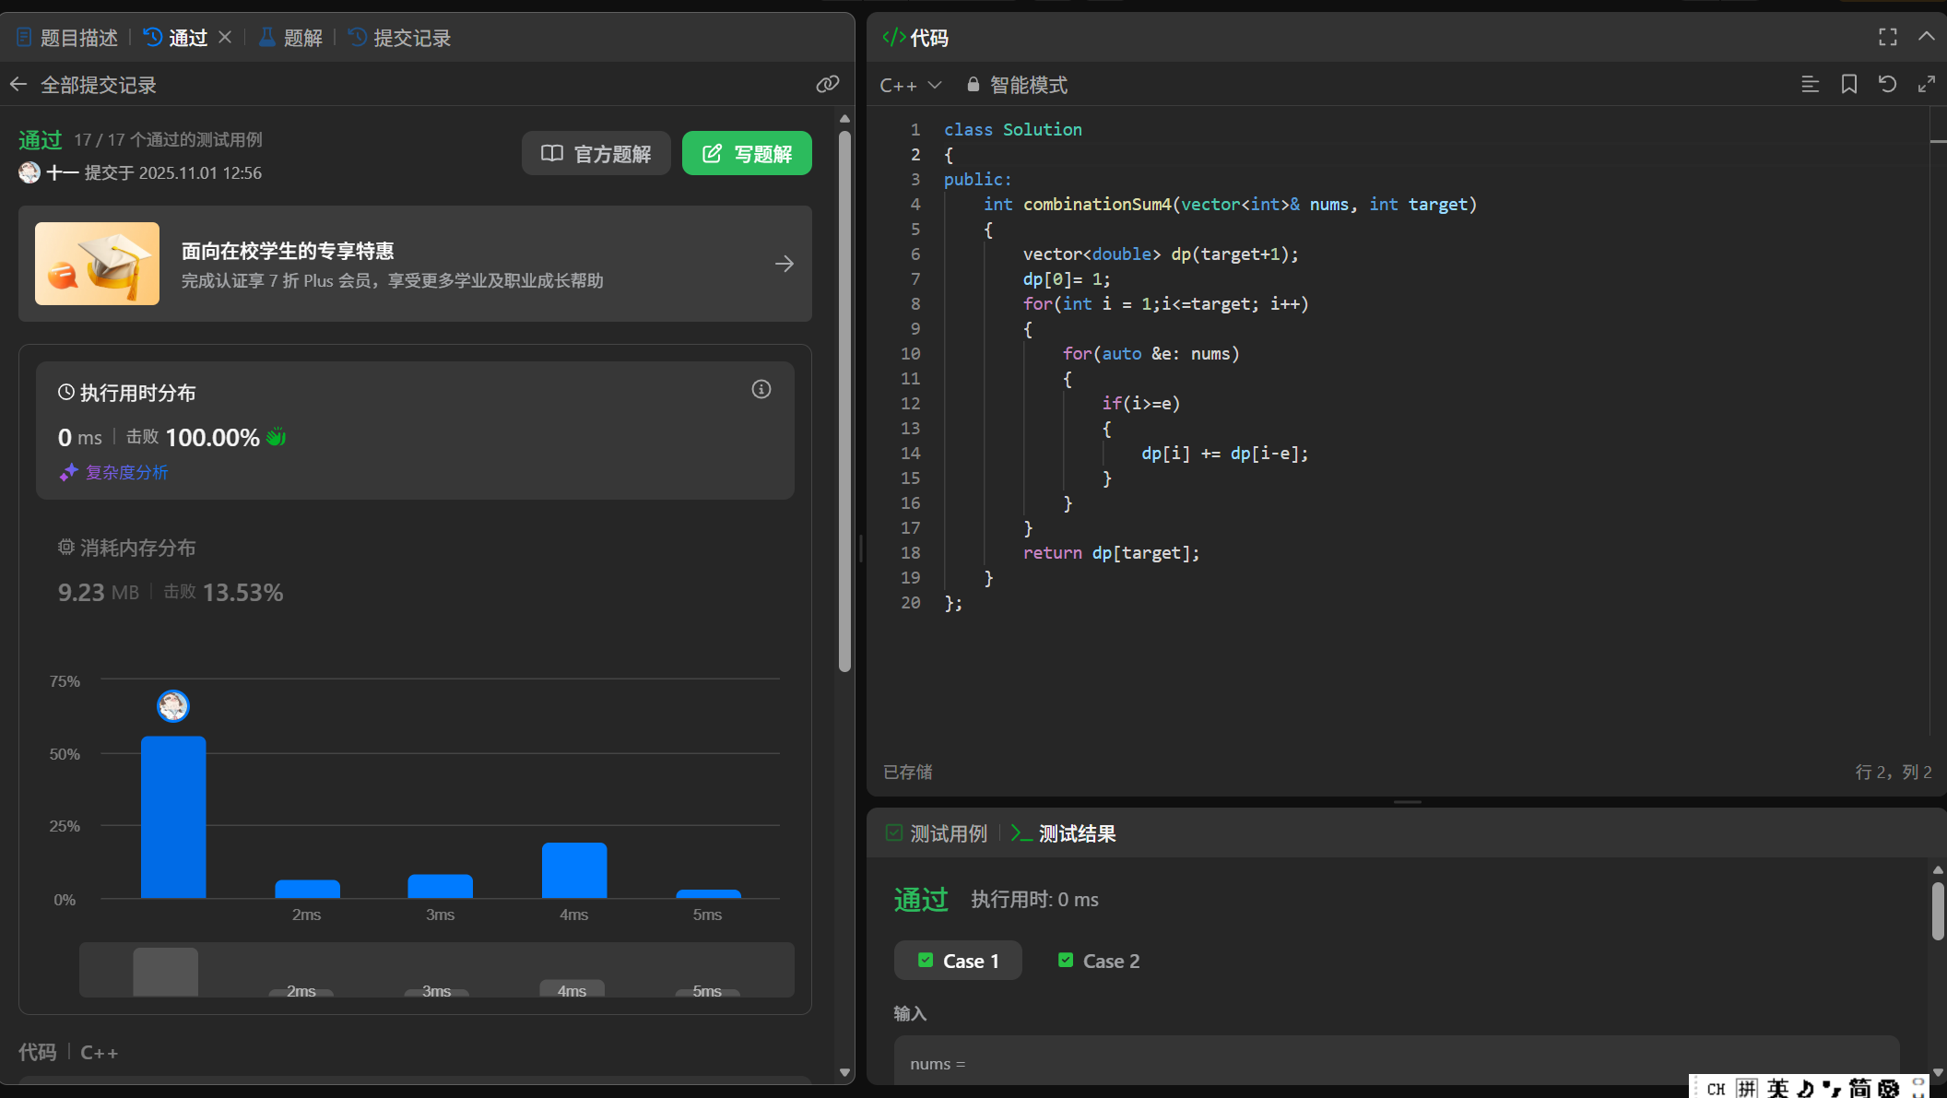Toggle 智能模式 lock setting

1017,85
